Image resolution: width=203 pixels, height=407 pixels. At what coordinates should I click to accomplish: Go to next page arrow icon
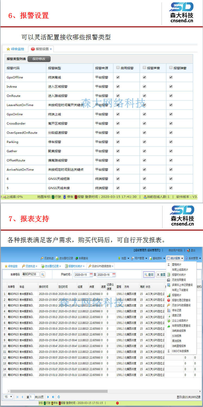coord(48,397)
